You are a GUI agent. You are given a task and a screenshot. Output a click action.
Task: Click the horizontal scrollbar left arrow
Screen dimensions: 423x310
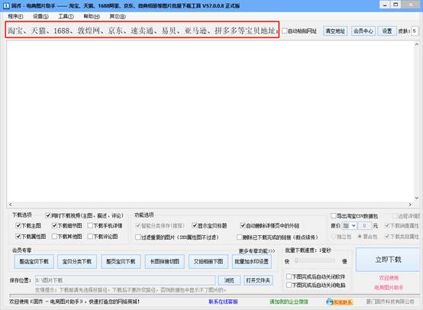click(10, 205)
